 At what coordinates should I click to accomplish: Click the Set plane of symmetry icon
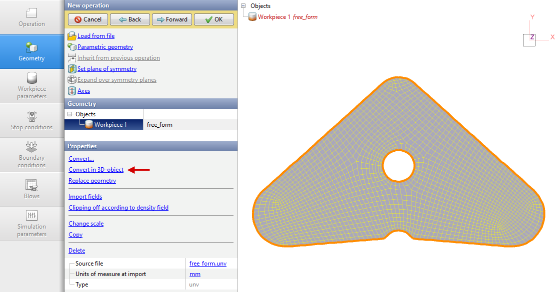point(71,69)
